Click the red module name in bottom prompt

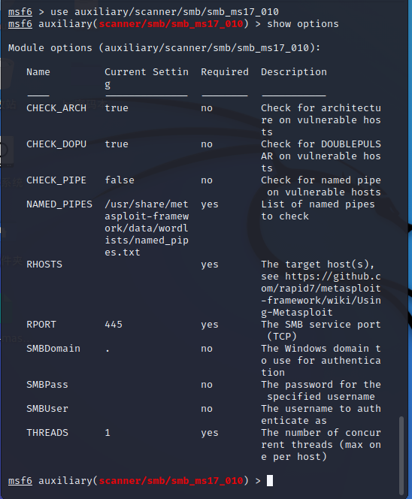171,480
